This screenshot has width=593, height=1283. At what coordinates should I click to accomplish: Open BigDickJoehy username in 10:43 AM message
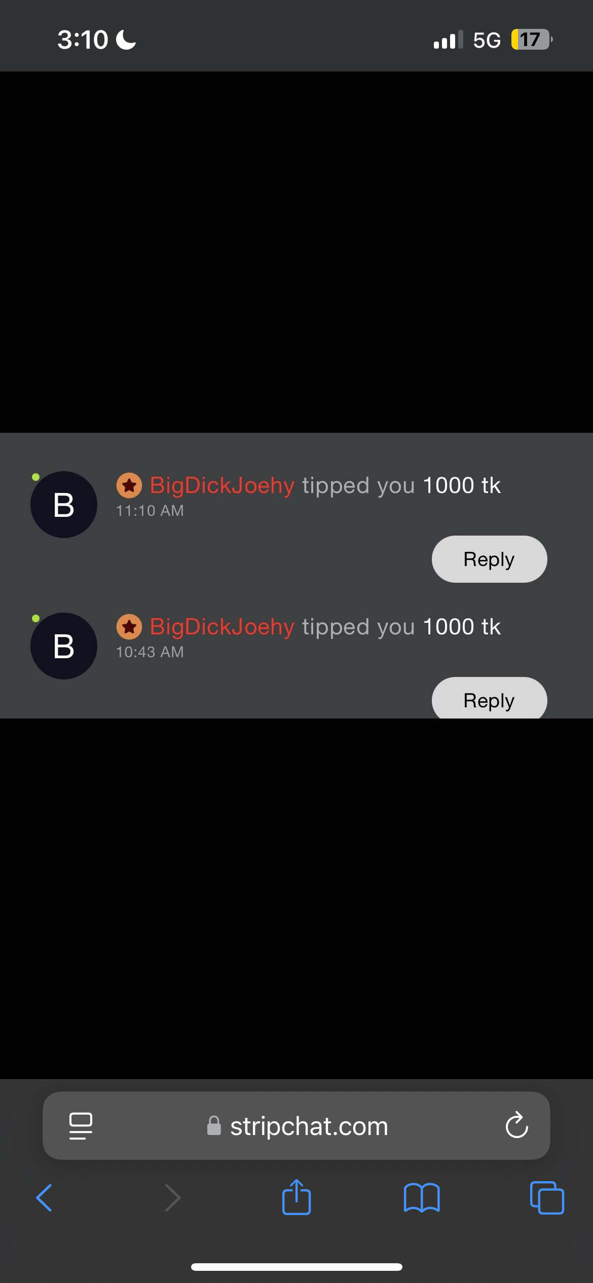pyautogui.click(x=222, y=627)
